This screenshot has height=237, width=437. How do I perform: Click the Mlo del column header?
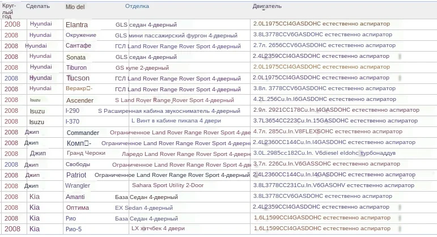point(75,7)
